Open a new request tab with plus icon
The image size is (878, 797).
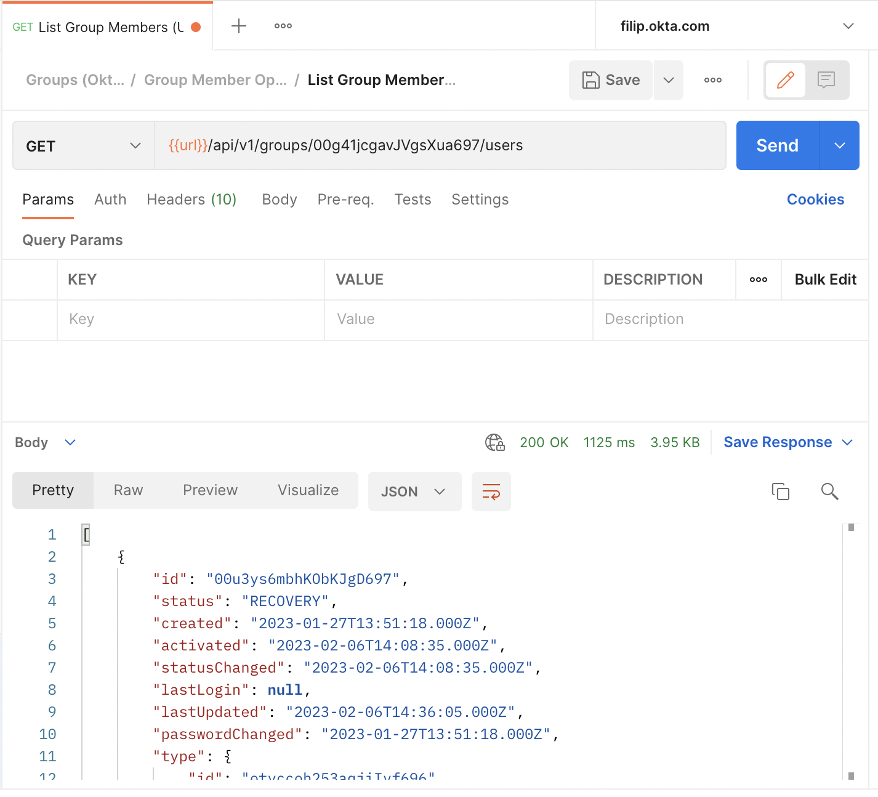tap(238, 26)
